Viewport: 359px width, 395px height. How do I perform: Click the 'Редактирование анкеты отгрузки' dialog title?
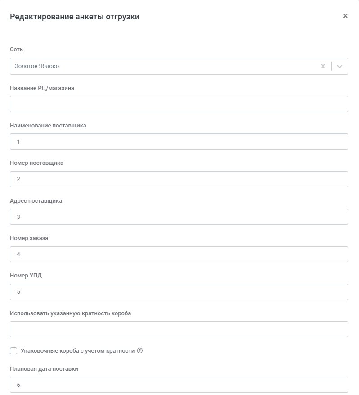pos(75,17)
